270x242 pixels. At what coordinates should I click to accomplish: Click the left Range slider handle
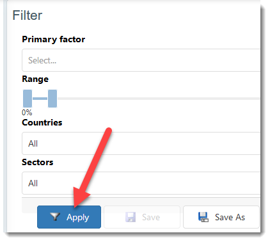coord(28,99)
